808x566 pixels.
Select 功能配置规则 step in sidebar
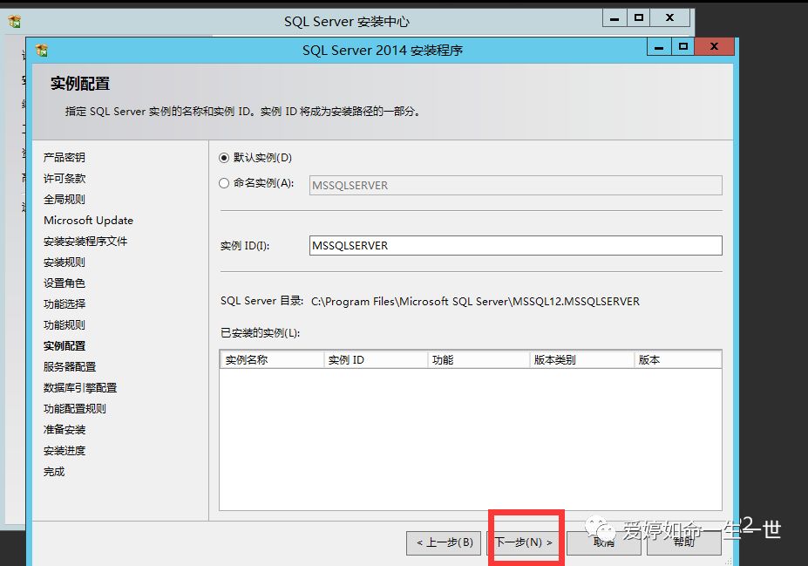click(75, 409)
